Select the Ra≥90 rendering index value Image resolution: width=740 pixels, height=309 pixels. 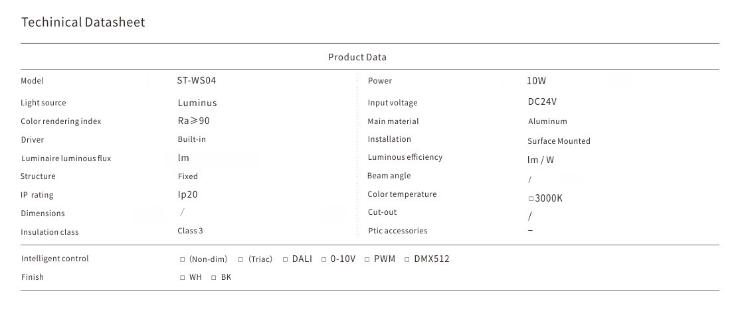[x=194, y=121]
